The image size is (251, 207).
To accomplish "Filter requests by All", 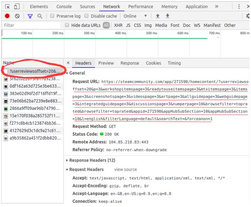I will point(106,25).
